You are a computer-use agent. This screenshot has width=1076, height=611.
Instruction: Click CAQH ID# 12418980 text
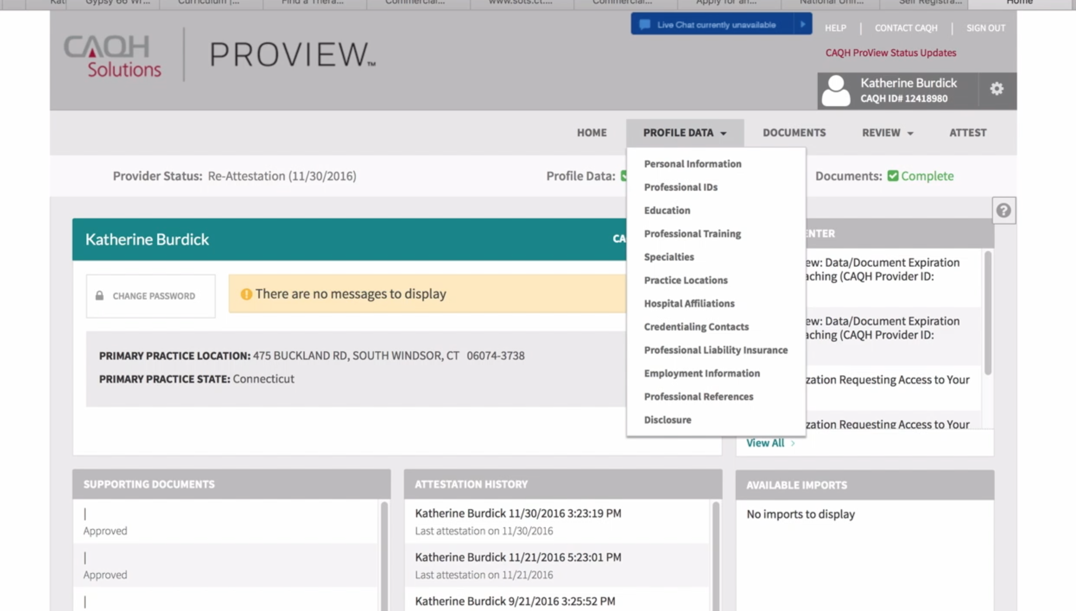904,98
